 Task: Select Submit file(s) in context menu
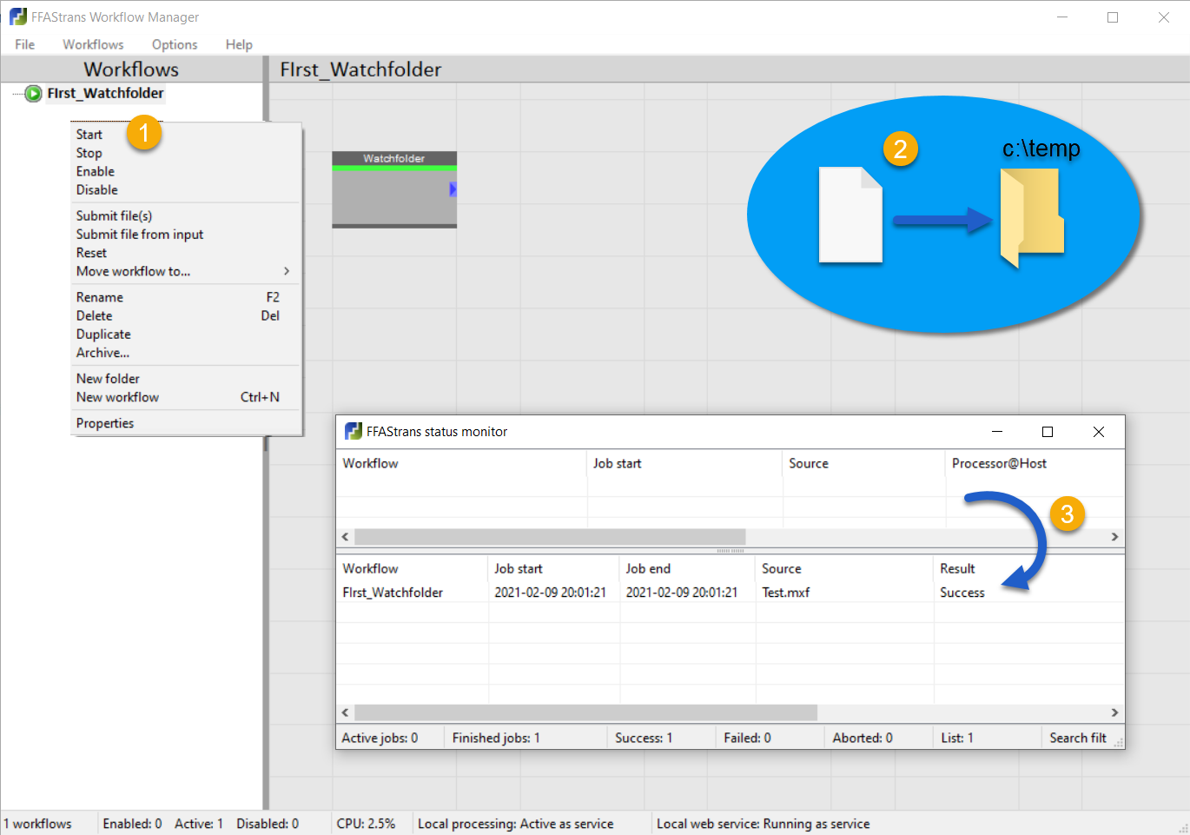coord(187,215)
